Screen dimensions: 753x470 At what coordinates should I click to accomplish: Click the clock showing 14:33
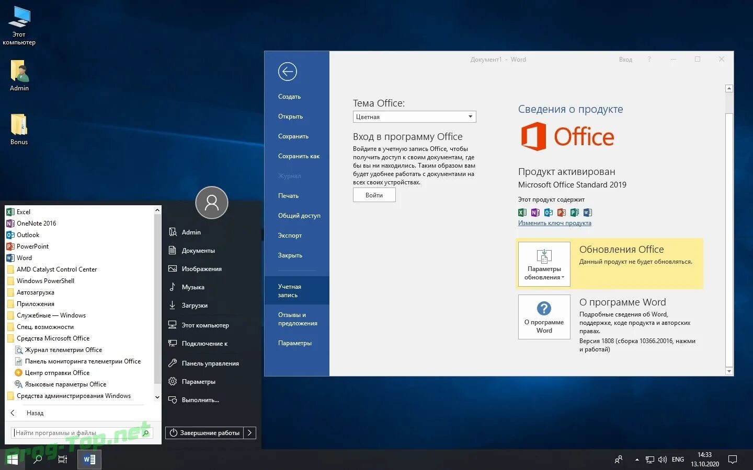704,455
